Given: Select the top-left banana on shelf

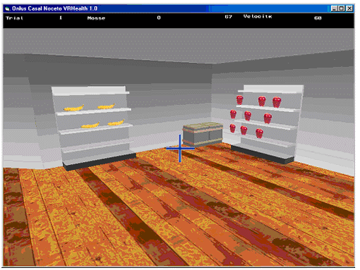Looking at the screenshot, I should click(74, 108).
